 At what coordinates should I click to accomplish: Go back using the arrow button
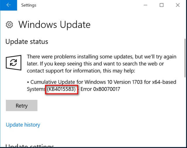click(8, 5)
